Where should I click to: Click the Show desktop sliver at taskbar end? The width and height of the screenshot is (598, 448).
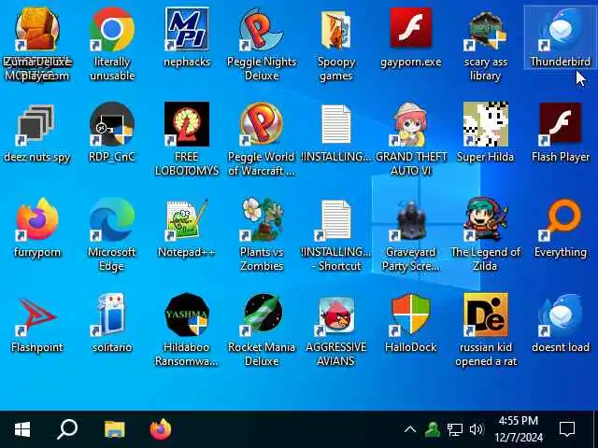pos(595,429)
